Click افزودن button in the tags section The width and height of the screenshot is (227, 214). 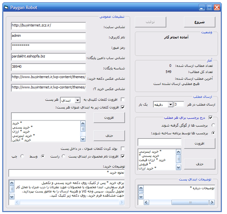click(x=200, y=144)
